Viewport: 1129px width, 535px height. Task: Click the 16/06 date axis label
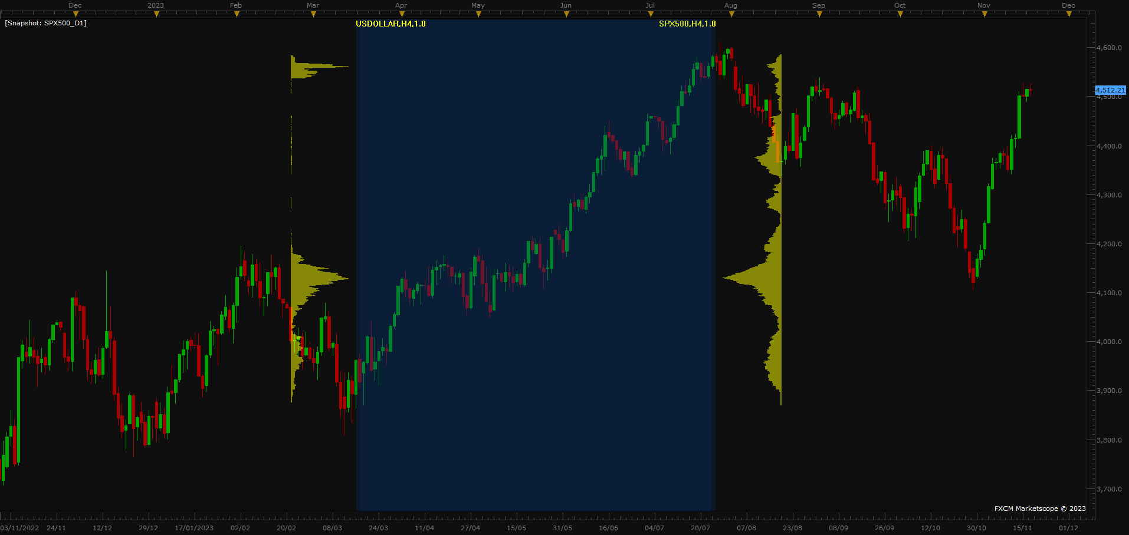609,528
